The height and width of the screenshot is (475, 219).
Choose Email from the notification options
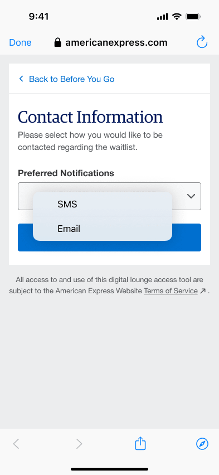103,229
